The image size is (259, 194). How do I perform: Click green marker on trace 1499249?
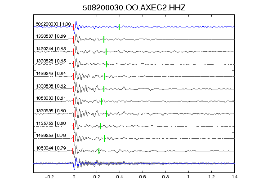point(105,76)
